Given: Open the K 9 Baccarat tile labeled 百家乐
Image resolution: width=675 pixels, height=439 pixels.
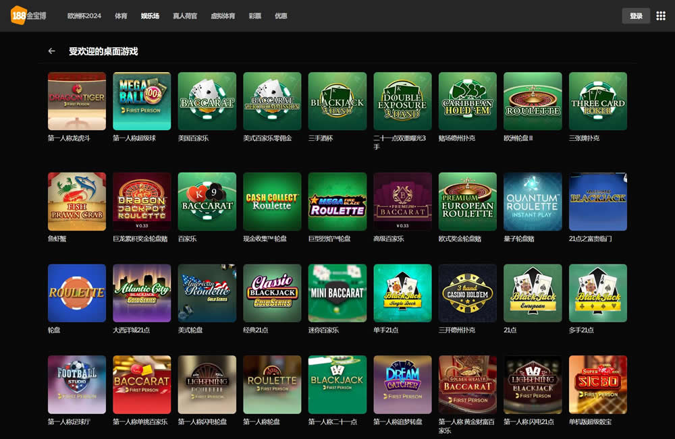Looking at the screenshot, I should (x=207, y=202).
